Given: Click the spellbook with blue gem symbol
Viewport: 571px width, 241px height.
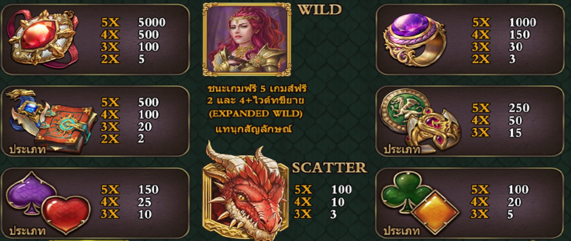Looking at the screenshot, I should (52, 121).
